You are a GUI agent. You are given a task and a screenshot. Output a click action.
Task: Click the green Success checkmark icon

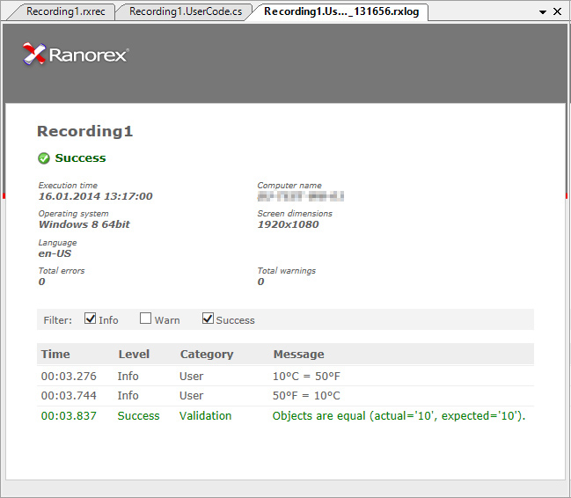(x=44, y=158)
